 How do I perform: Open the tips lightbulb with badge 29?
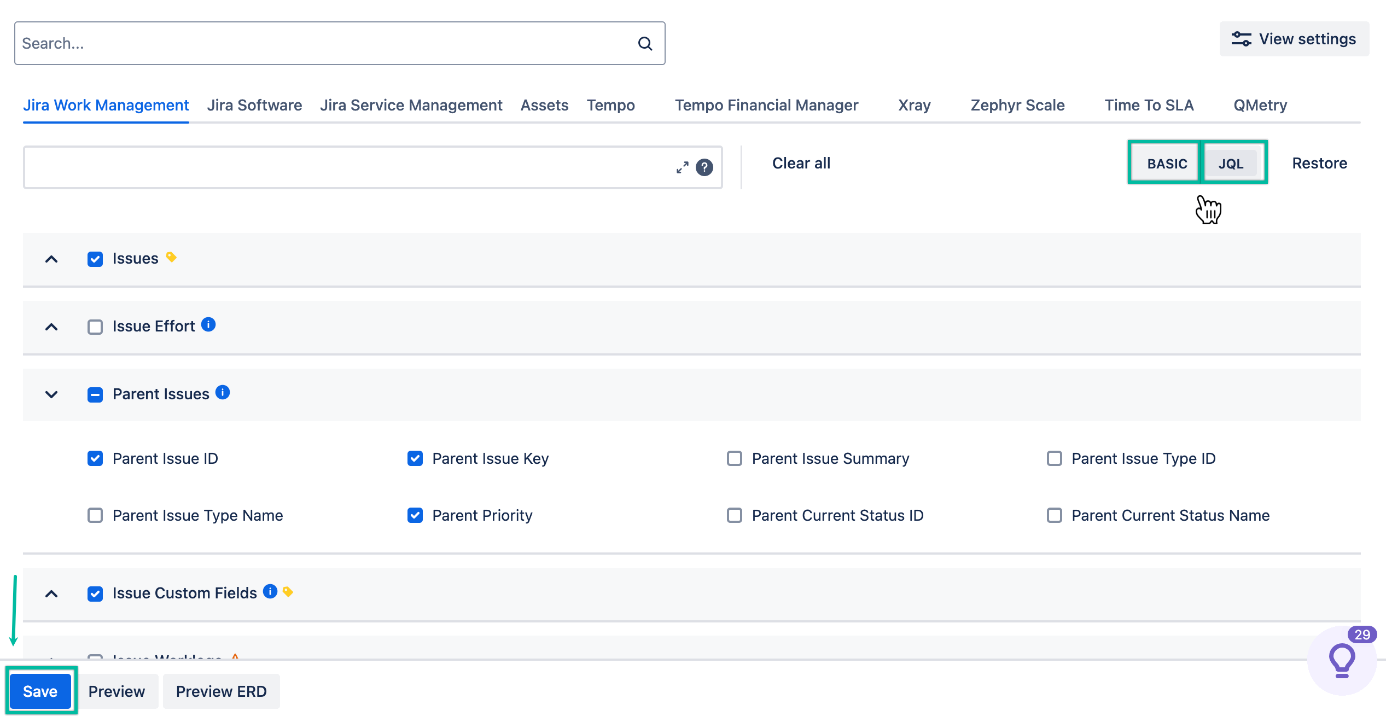click(x=1341, y=660)
